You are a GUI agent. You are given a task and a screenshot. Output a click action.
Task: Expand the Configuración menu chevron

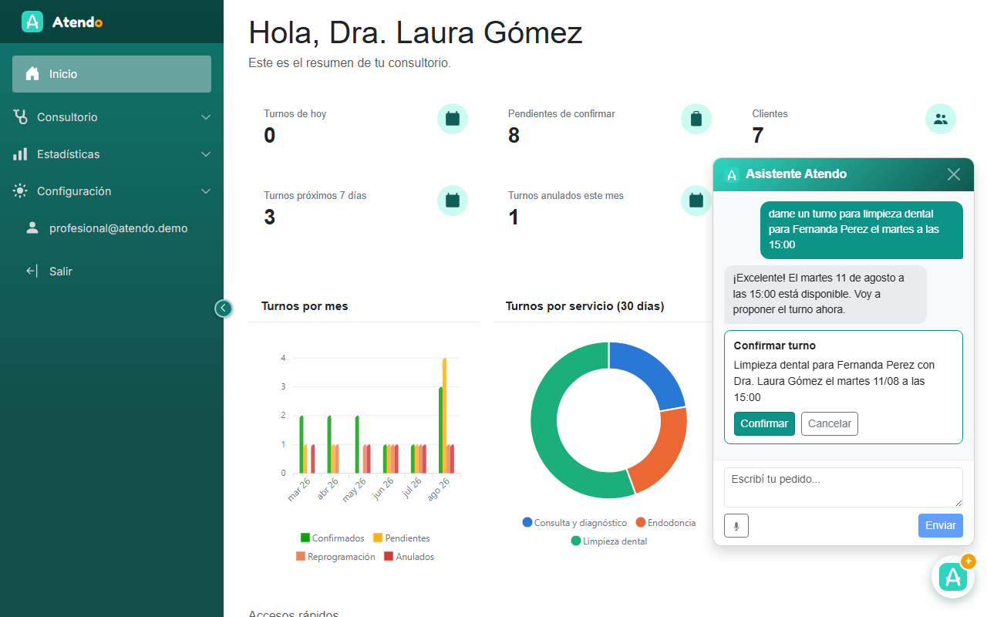coord(206,191)
